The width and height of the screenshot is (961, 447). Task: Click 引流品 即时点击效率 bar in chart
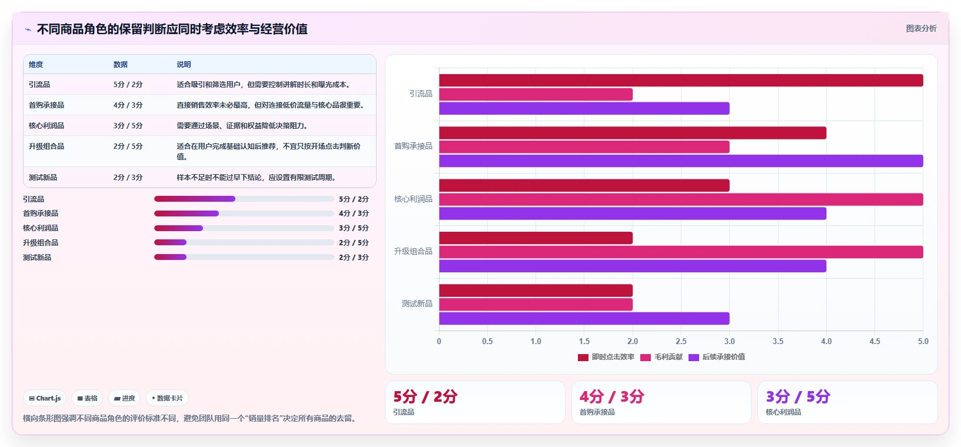[681, 81]
